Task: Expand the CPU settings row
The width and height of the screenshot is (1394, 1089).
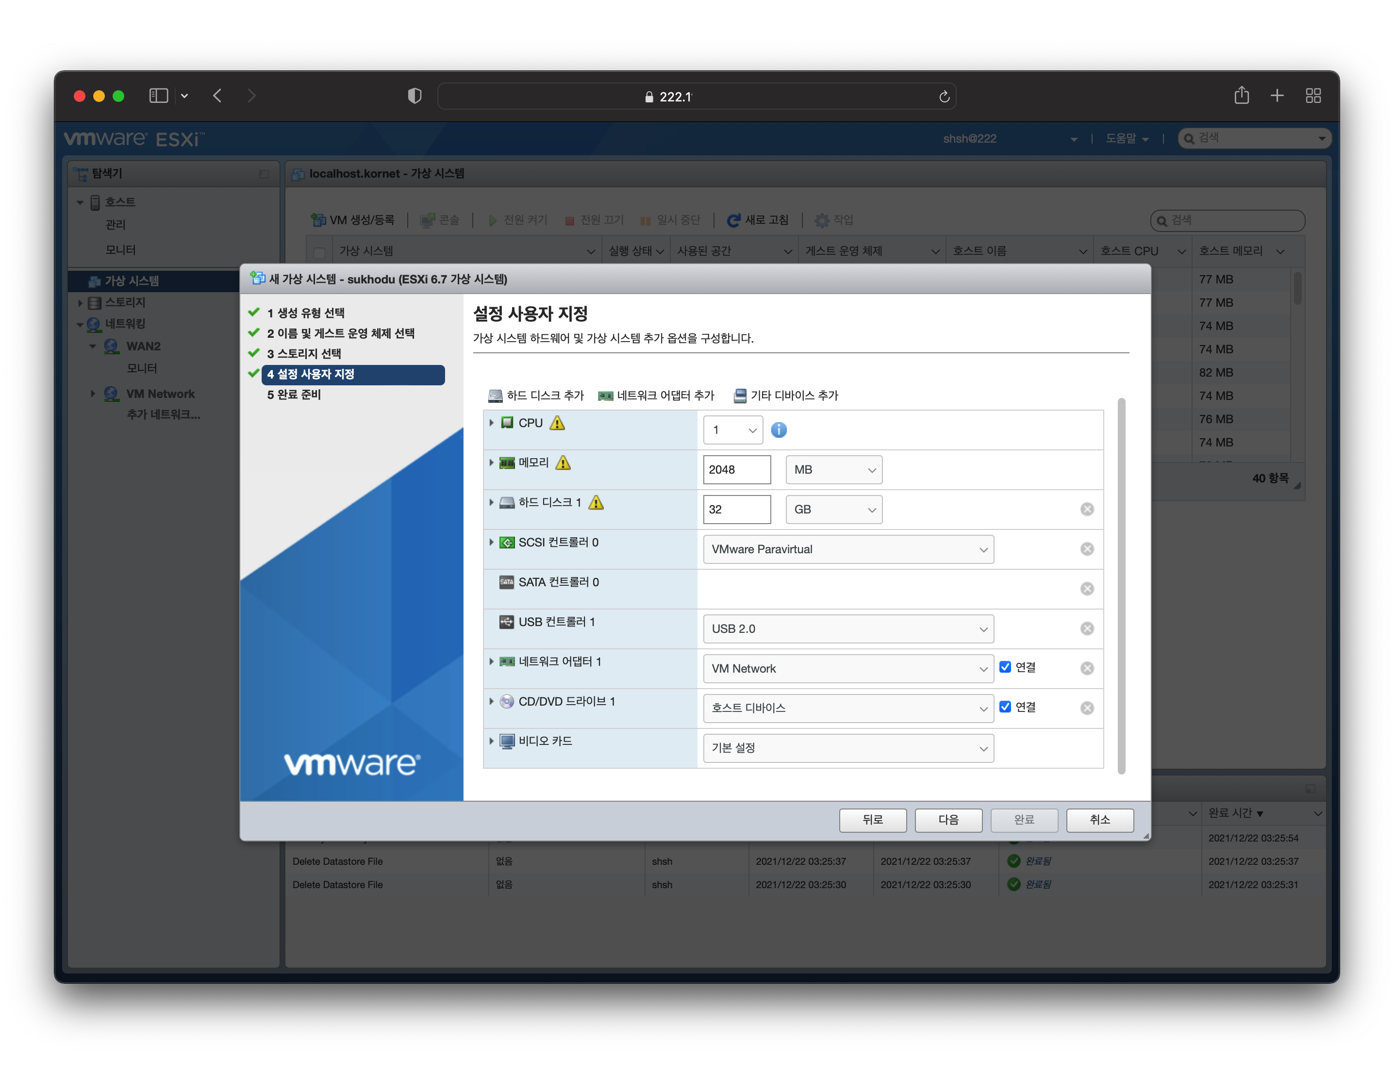Action: 491,423
